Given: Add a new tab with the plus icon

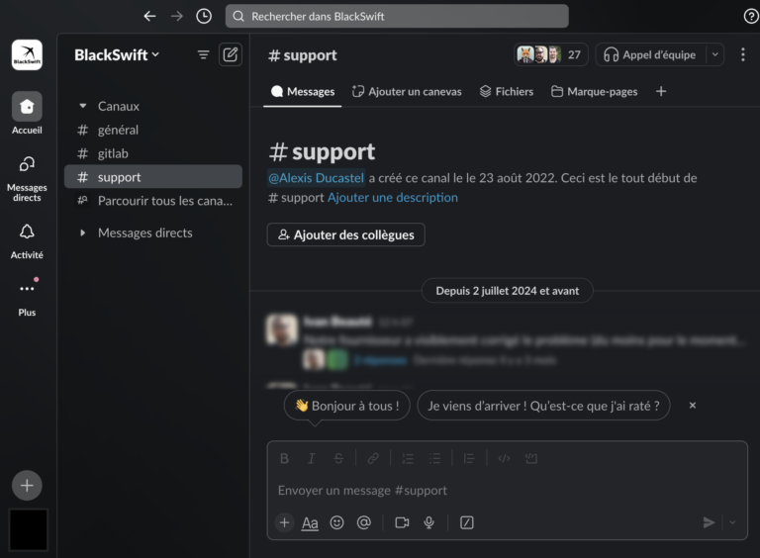Looking at the screenshot, I should click(661, 92).
